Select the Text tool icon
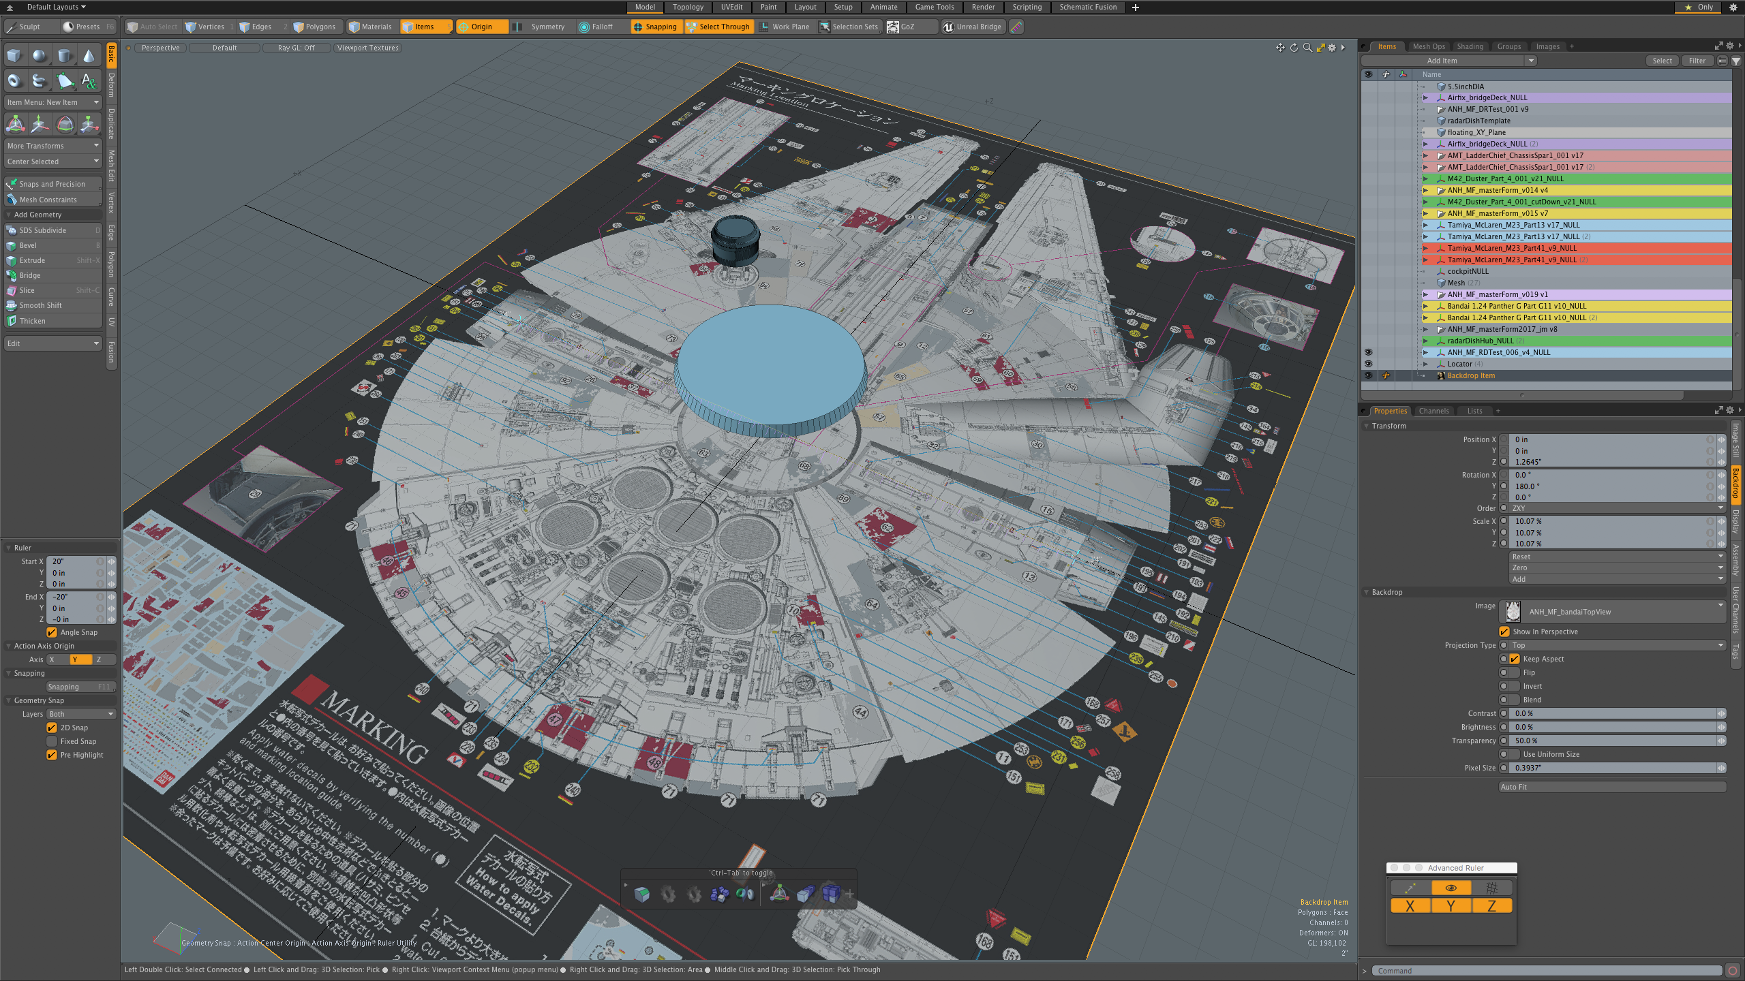The width and height of the screenshot is (1745, 981). tap(89, 81)
